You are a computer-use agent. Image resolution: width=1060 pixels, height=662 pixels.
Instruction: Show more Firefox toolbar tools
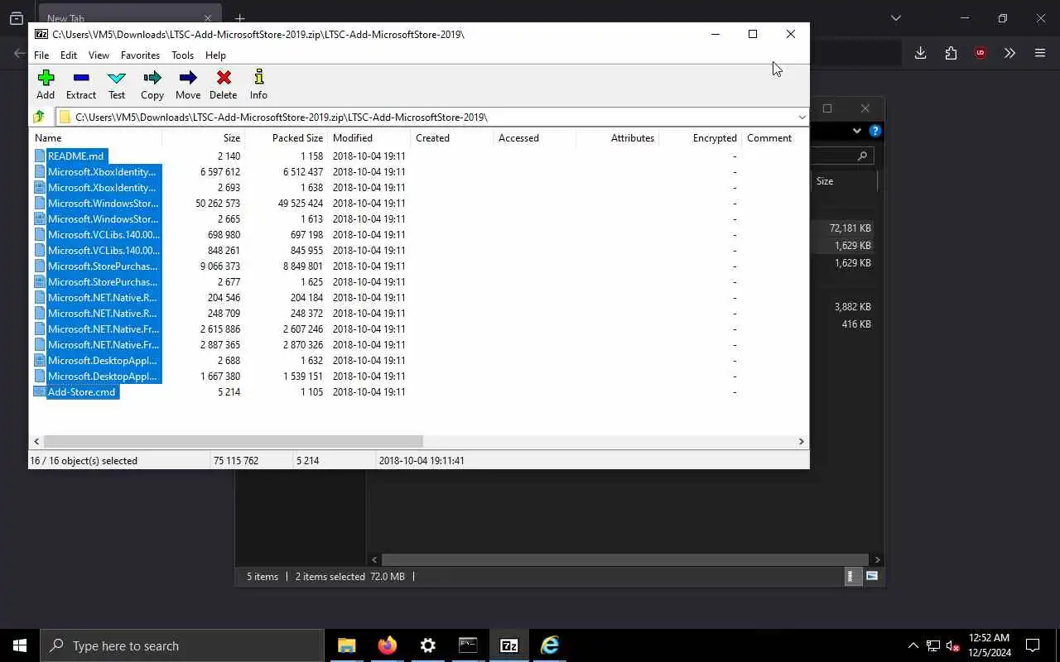click(x=1009, y=53)
